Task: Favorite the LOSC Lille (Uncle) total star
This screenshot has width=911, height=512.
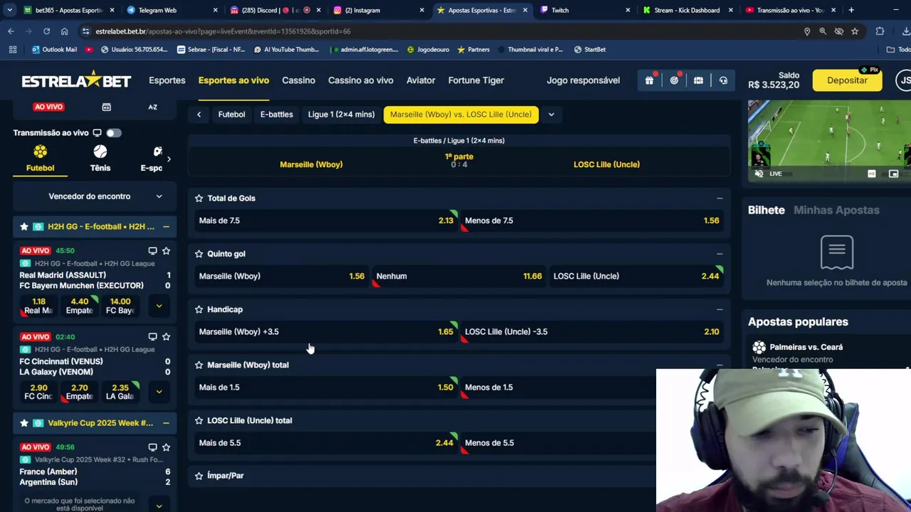Action: click(199, 420)
